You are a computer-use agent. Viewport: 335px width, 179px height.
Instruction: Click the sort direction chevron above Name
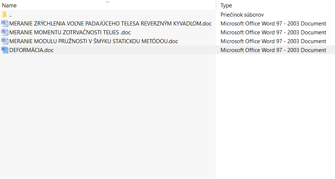(108, 2)
